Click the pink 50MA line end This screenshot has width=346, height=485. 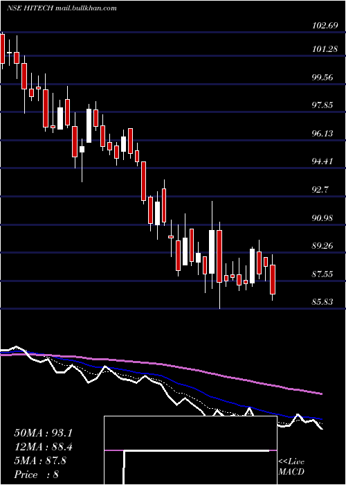(321, 394)
